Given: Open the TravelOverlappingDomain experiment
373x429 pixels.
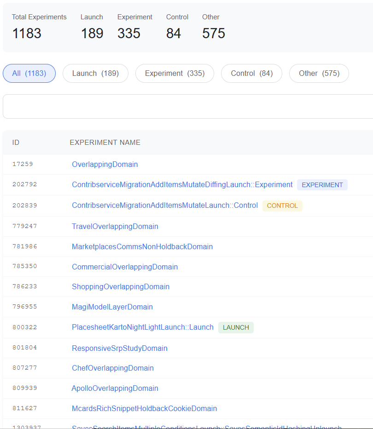Looking at the screenshot, I should pyautogui.click(x=115, y=226).
